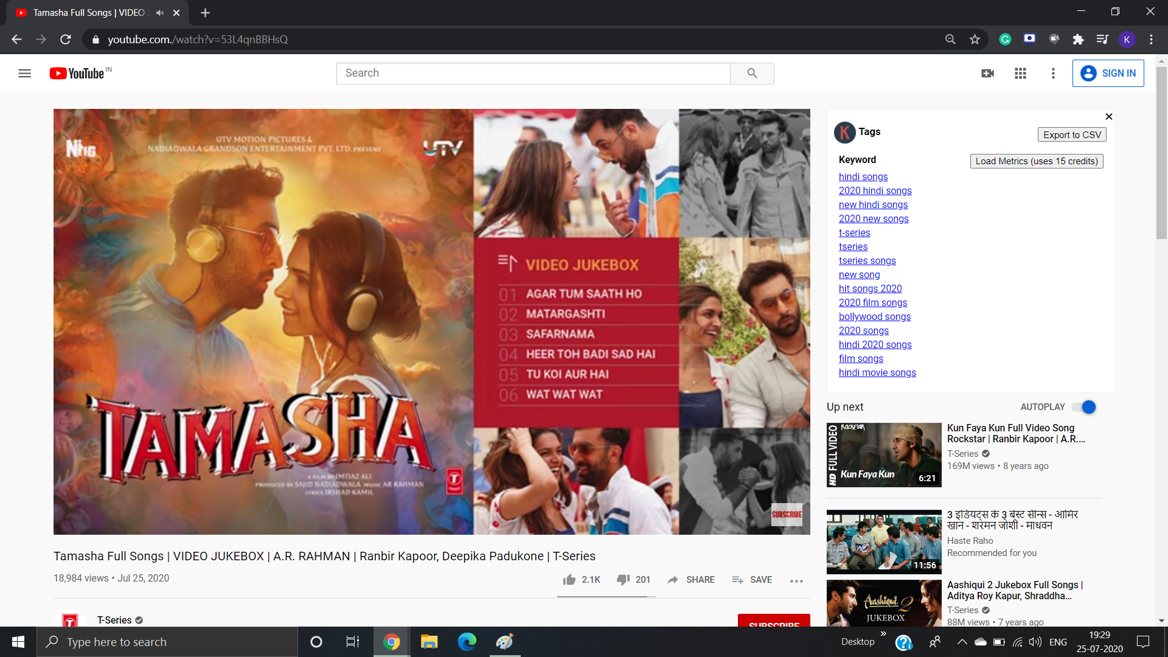Open the 'tseries songs' tag link
Viewport: 1168px width, 657px height.
point(867,260)
